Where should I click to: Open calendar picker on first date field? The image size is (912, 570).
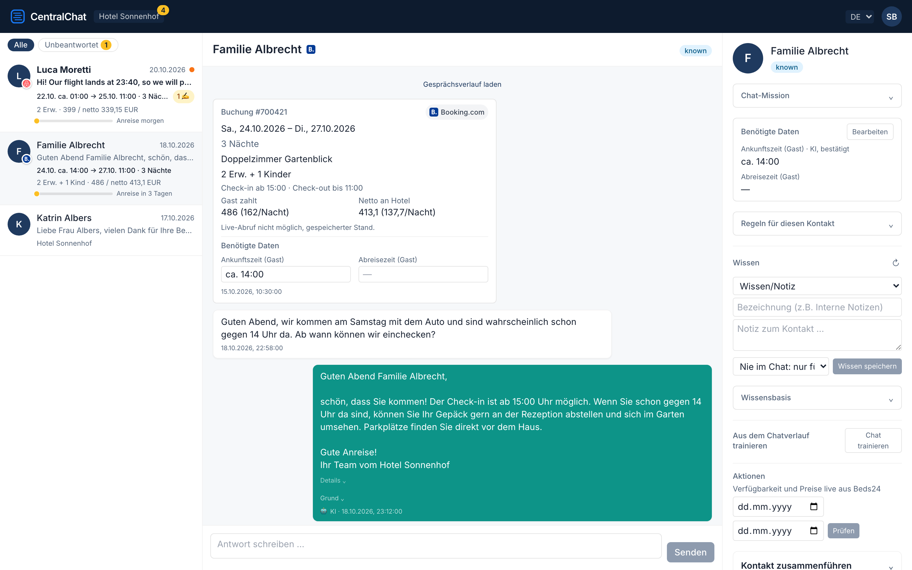[x=814, y=506]
